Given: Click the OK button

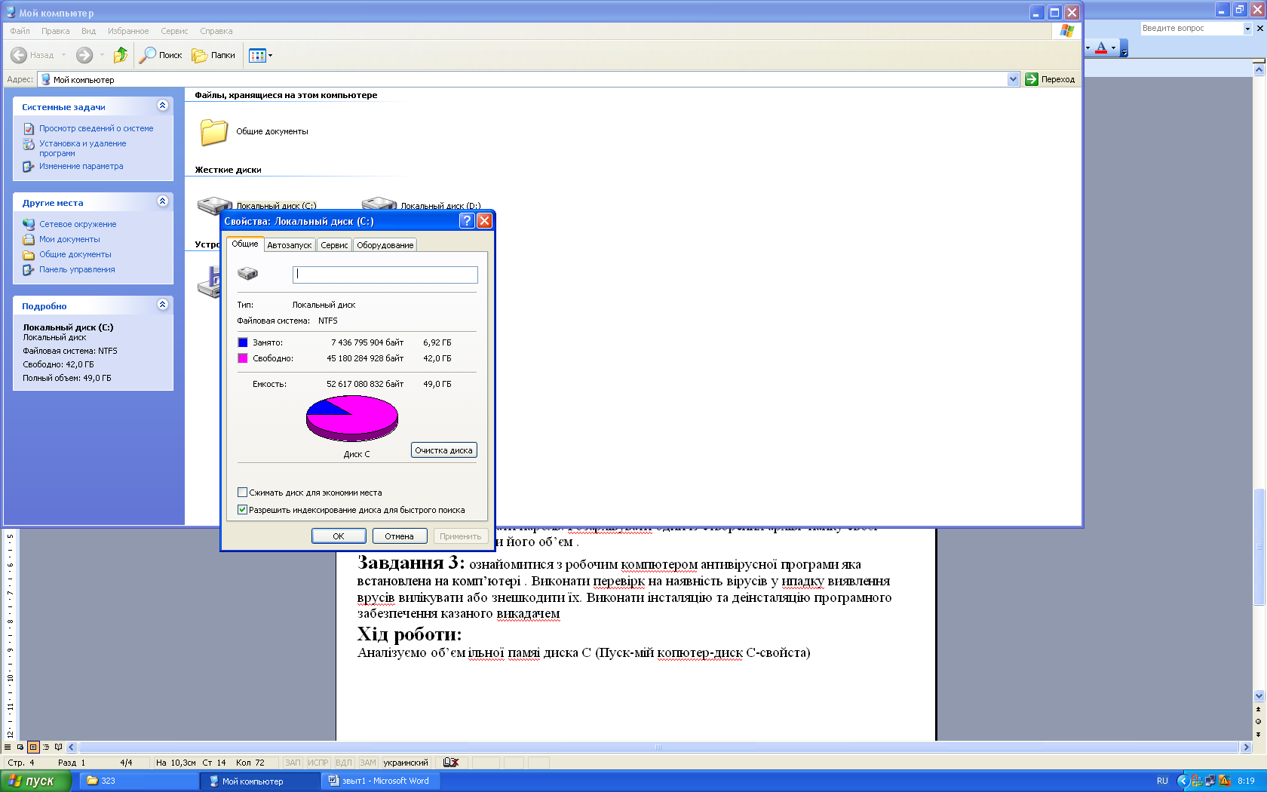Looking at the screenshot, I should 339,536.
